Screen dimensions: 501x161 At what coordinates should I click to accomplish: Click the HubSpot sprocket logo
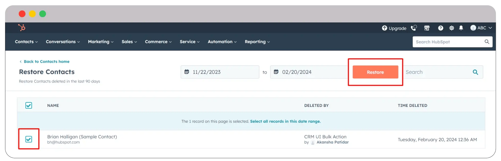[22, 28]
